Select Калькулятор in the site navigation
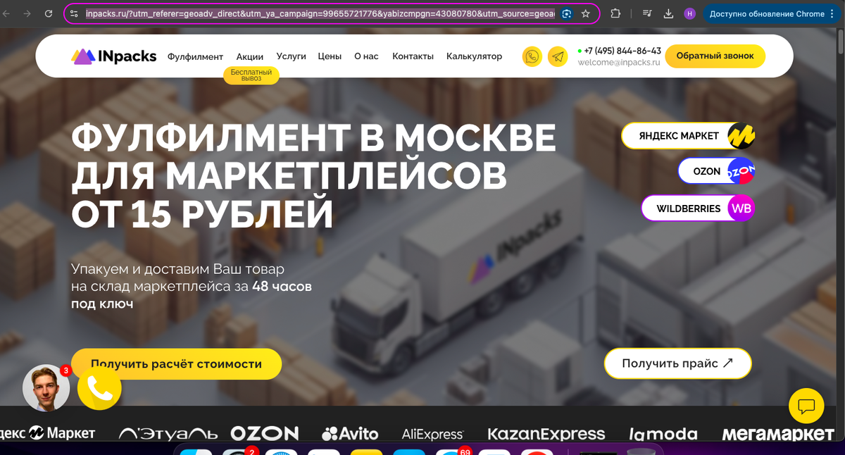Image resolution: width=845 pixels, height=455 pixels. [474, 56]
